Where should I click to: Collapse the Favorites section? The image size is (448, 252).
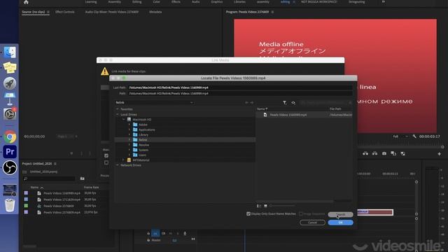tap(117, 109)
